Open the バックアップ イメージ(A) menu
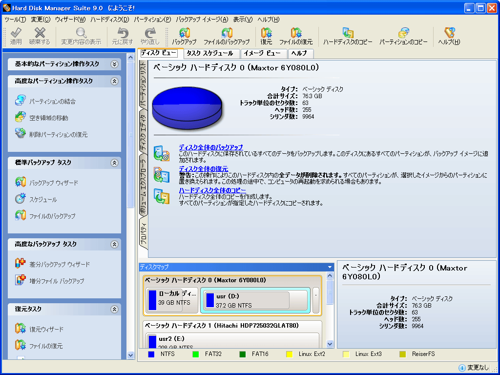The height and width of the screenshot is (375, 500). (x=202, y=20)
